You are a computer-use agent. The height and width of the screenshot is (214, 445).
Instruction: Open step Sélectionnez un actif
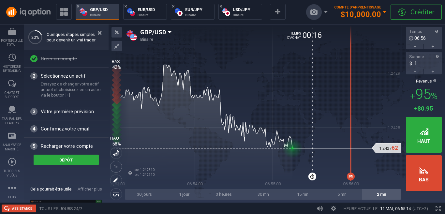[67, 85]
